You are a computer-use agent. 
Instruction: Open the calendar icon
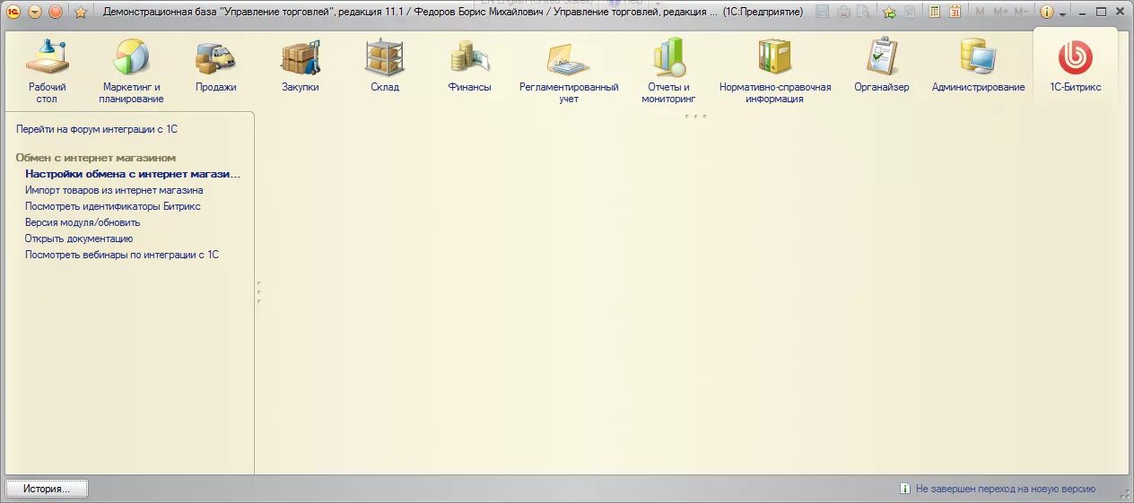[955, 12]
